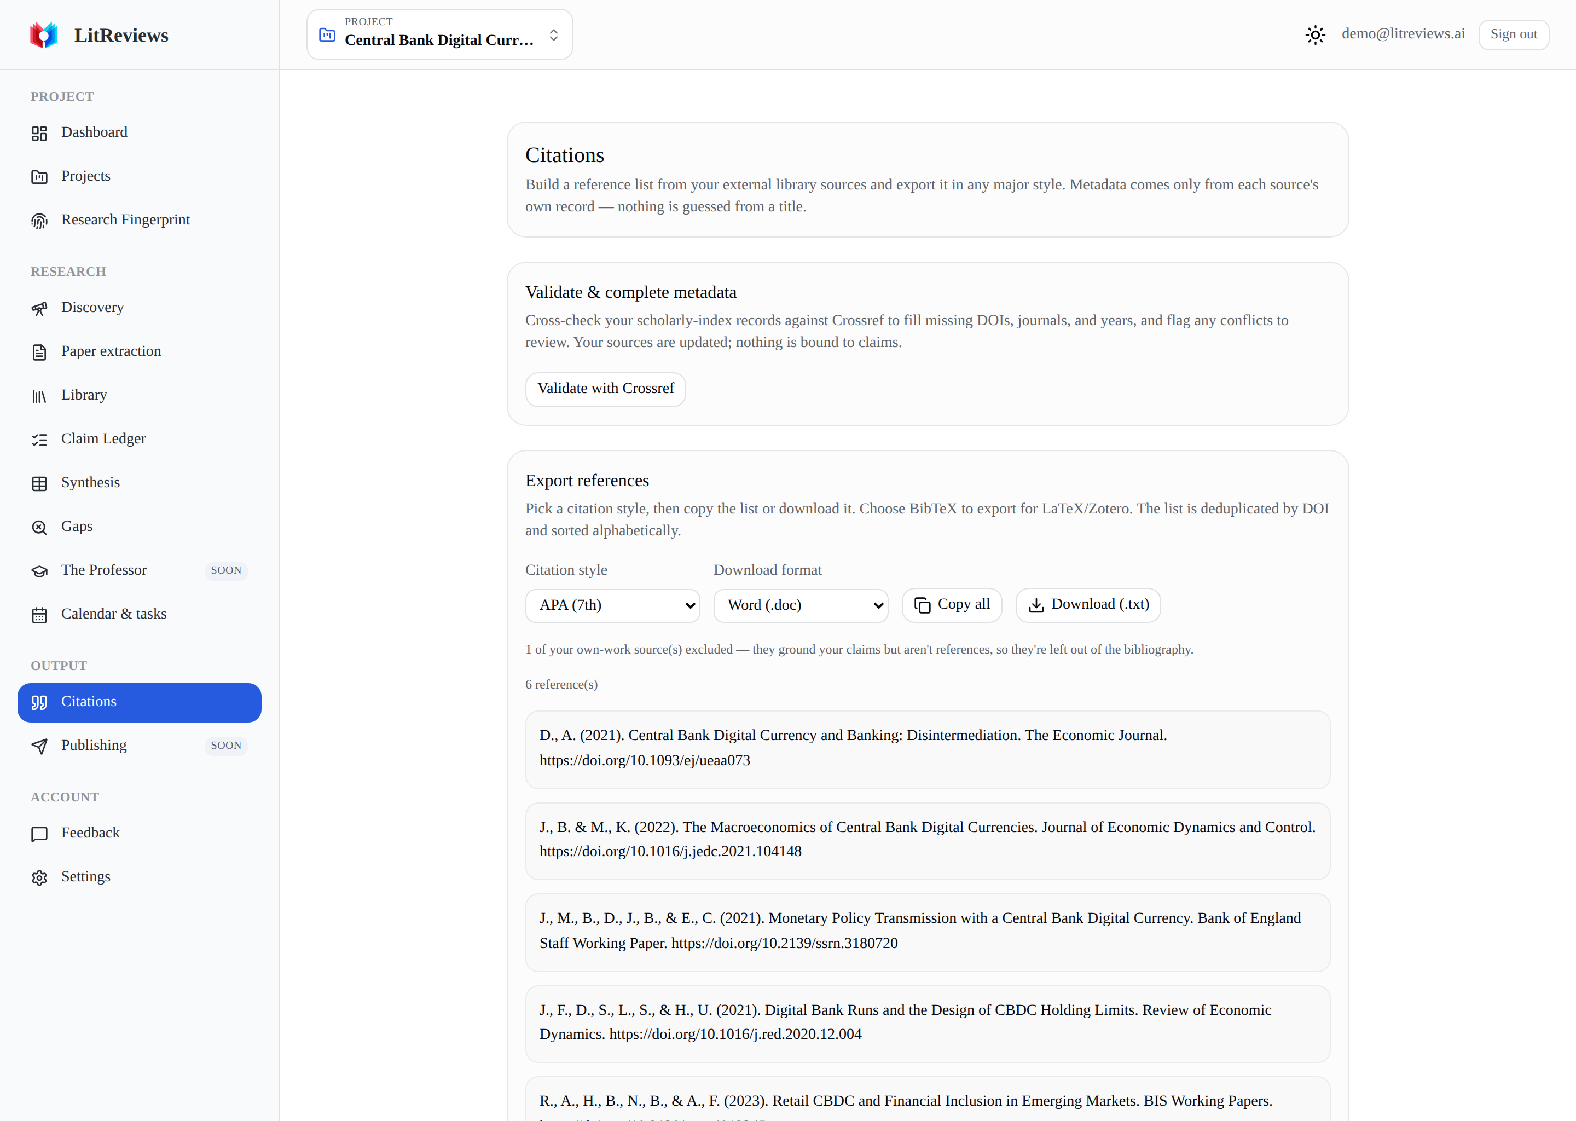The height and width of the screenshot is (1121, 1576).
Task: Select the Disintermediation Economic Journal reference
Action: point(928,750)
